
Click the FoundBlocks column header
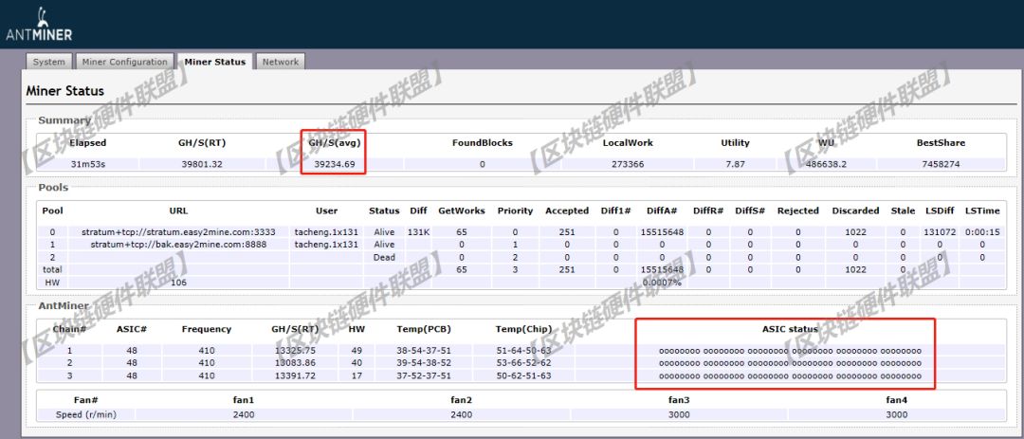pyautogui.click(x=482, y=142)
